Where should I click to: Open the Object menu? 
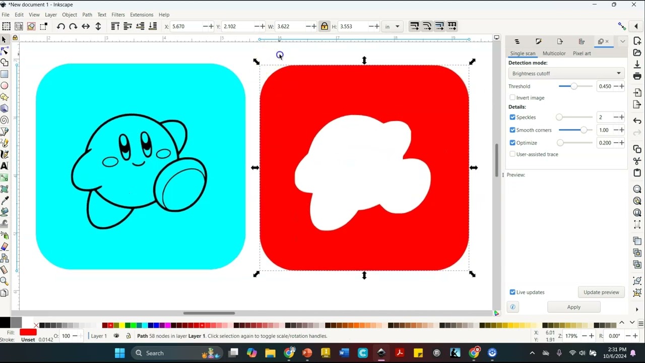pyautogui.click(x=70, y=15)
